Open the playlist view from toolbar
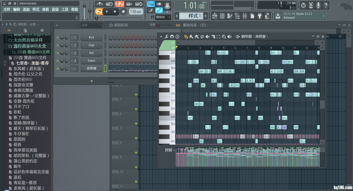 pyautogui.click(x=215, y=16)
